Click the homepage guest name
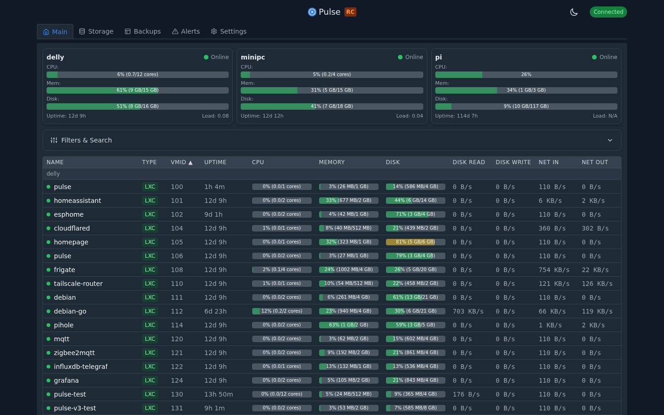The width and height of the screenshot is (664, 415). [x=71, y=242]
